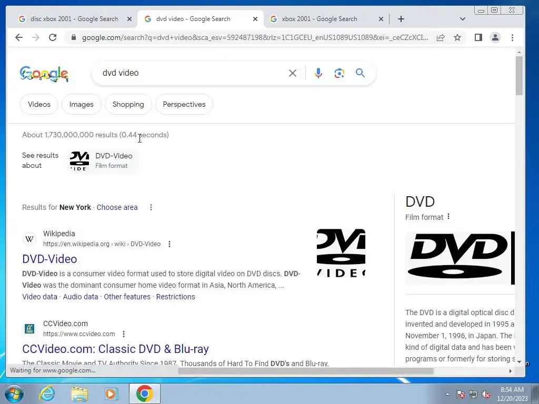The image size is (539, 404).
Task: Open Action Center flag icon
Action: pos(461,395)
